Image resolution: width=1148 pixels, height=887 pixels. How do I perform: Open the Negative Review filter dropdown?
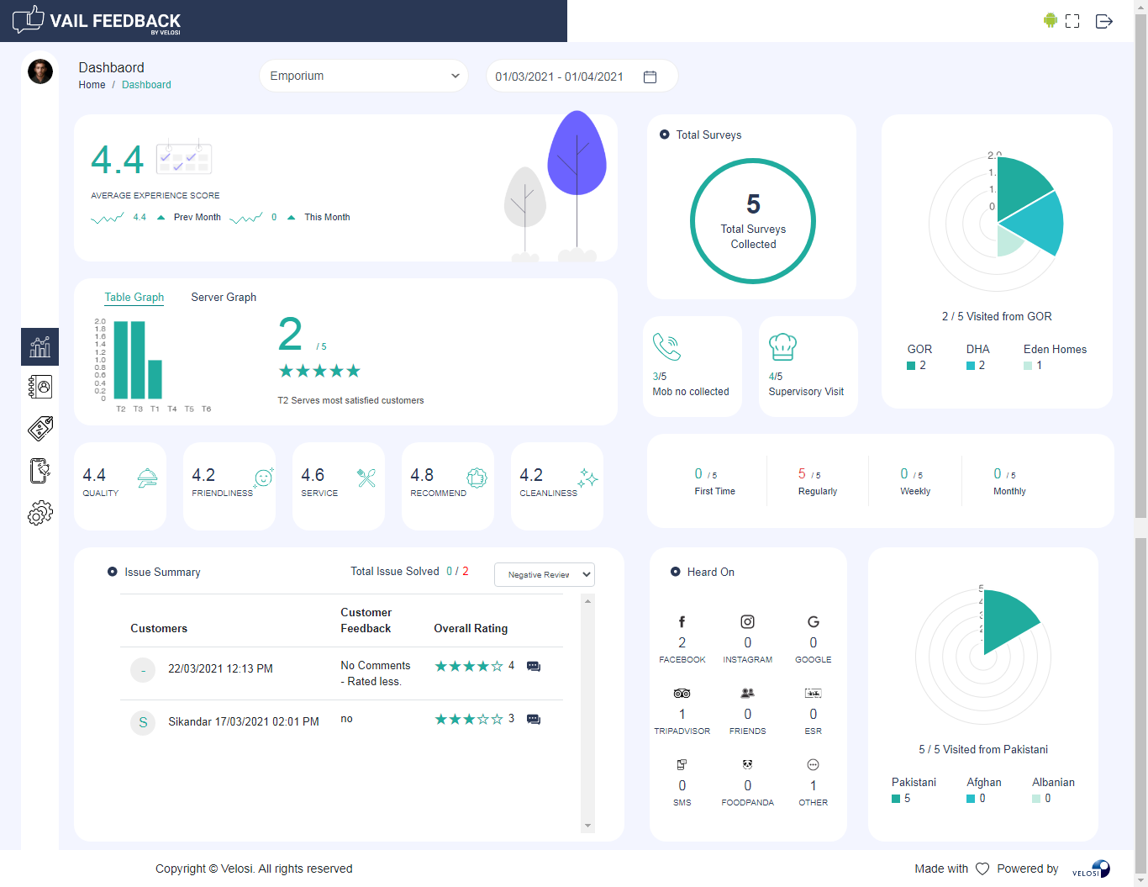544,574
